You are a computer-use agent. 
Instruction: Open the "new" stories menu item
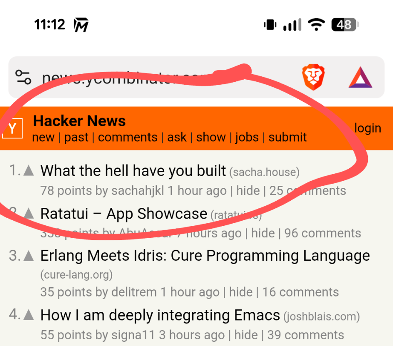pyautogui.click(x=43, y=137)
